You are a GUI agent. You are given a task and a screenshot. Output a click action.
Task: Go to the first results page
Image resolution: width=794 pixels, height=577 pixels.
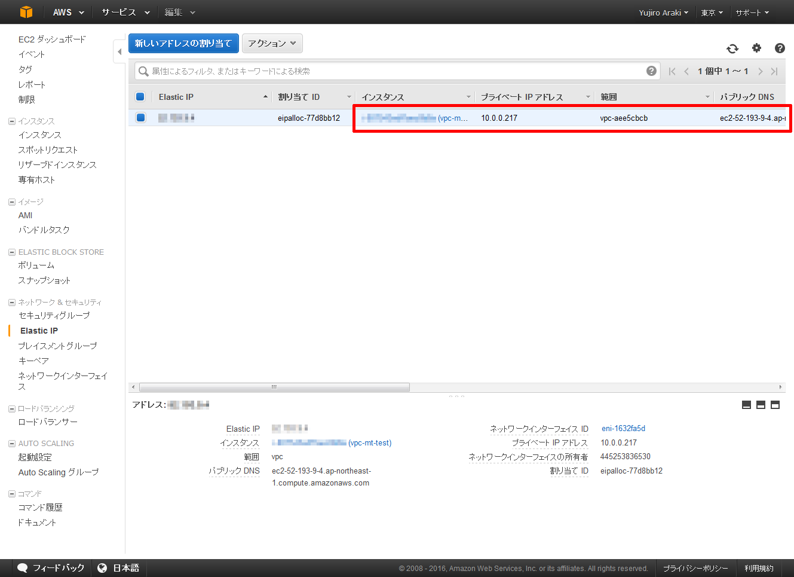(672, 71)
